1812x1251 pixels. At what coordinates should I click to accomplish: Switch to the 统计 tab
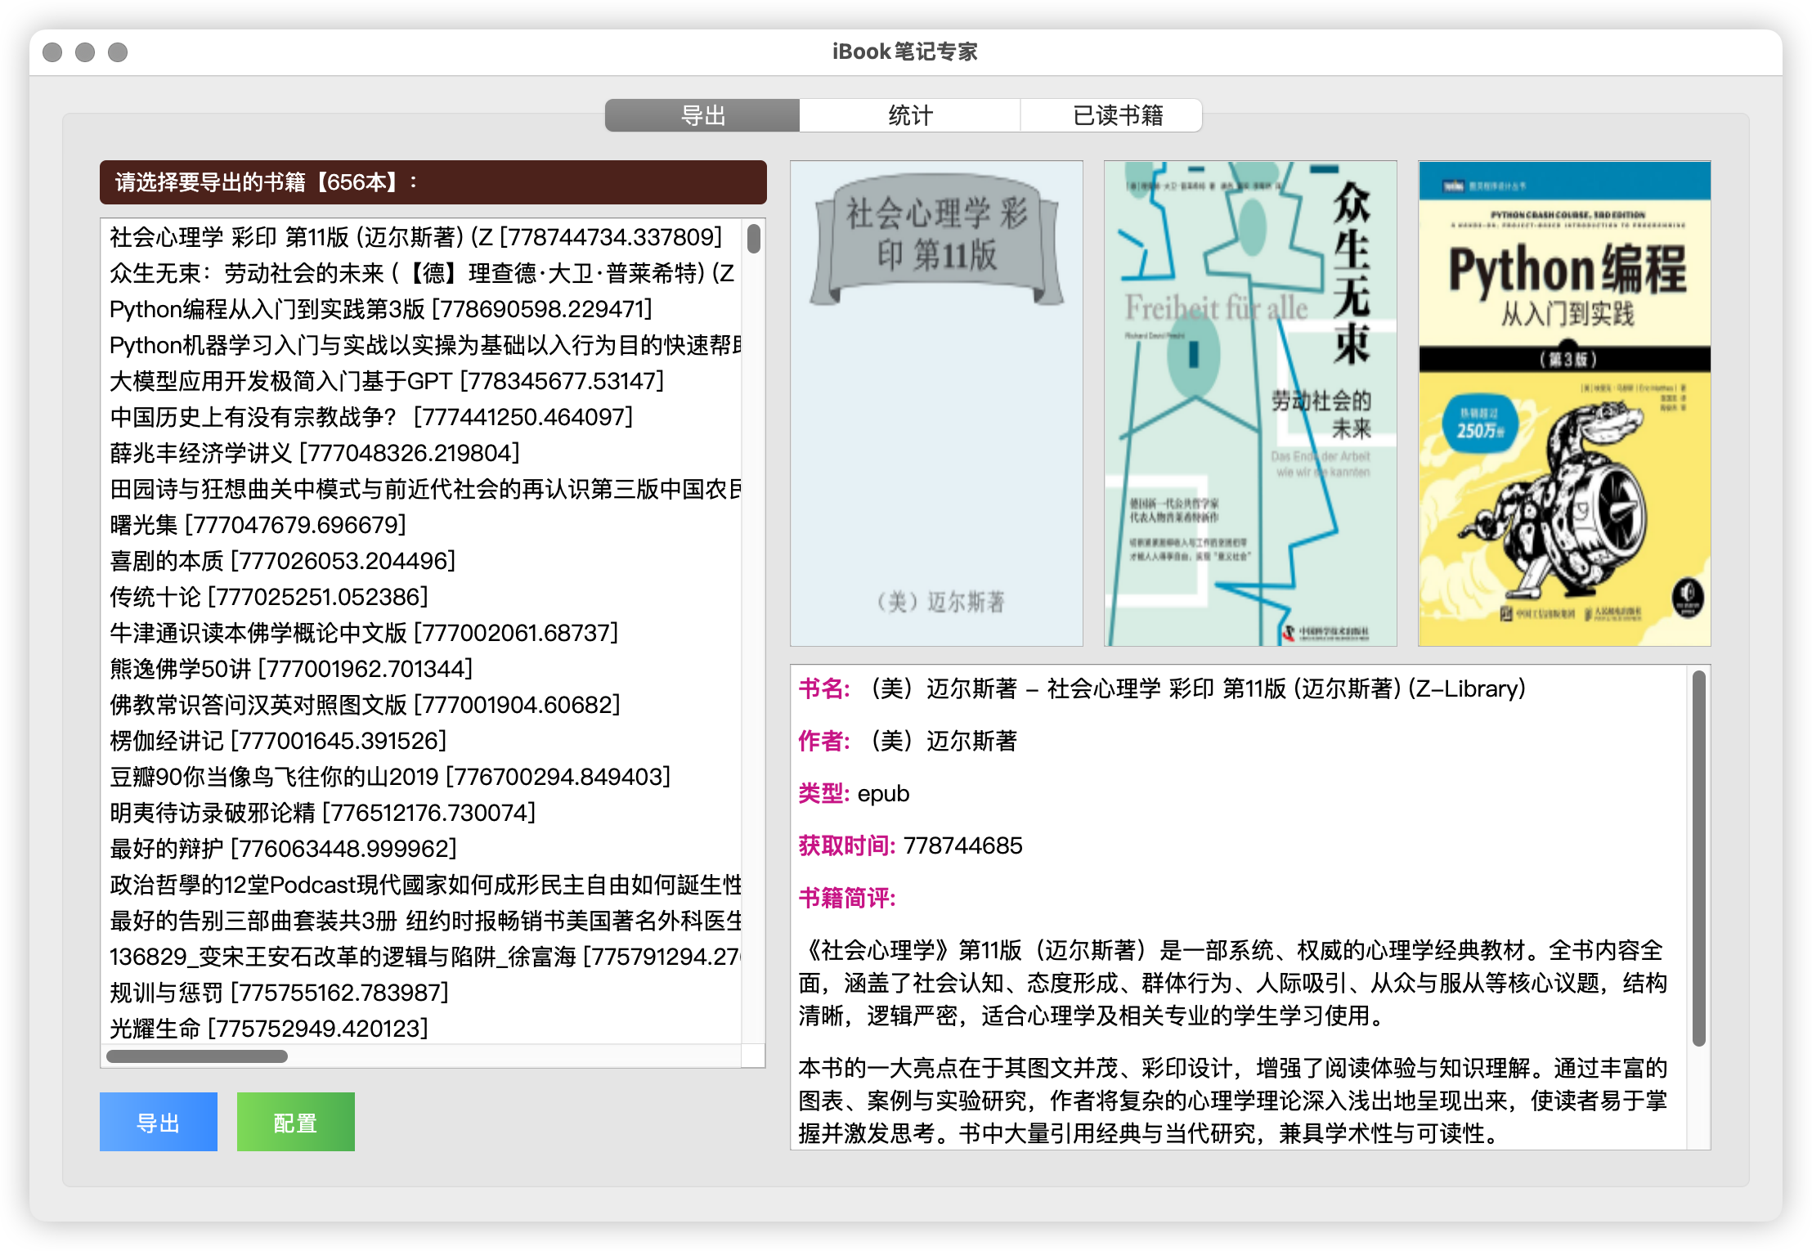pos(909,115)
